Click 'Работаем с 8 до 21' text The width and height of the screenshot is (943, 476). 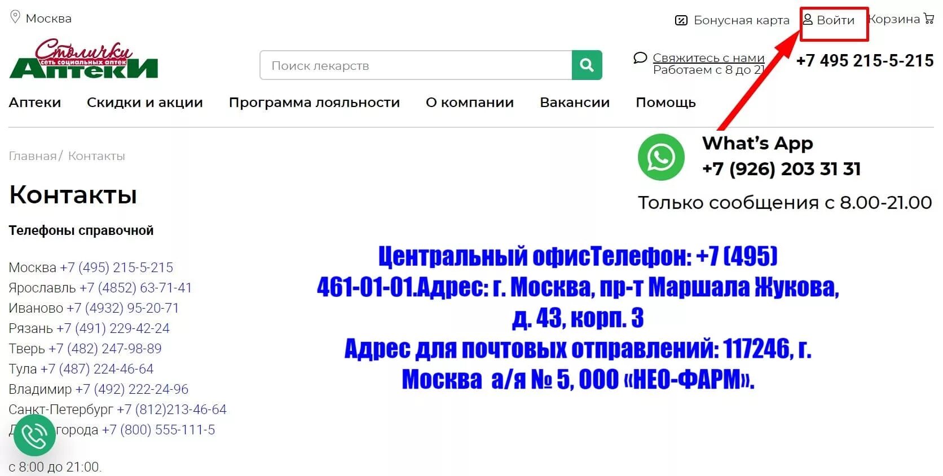click(708, 70)
